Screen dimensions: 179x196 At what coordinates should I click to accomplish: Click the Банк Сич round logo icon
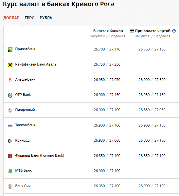point(10,186)
